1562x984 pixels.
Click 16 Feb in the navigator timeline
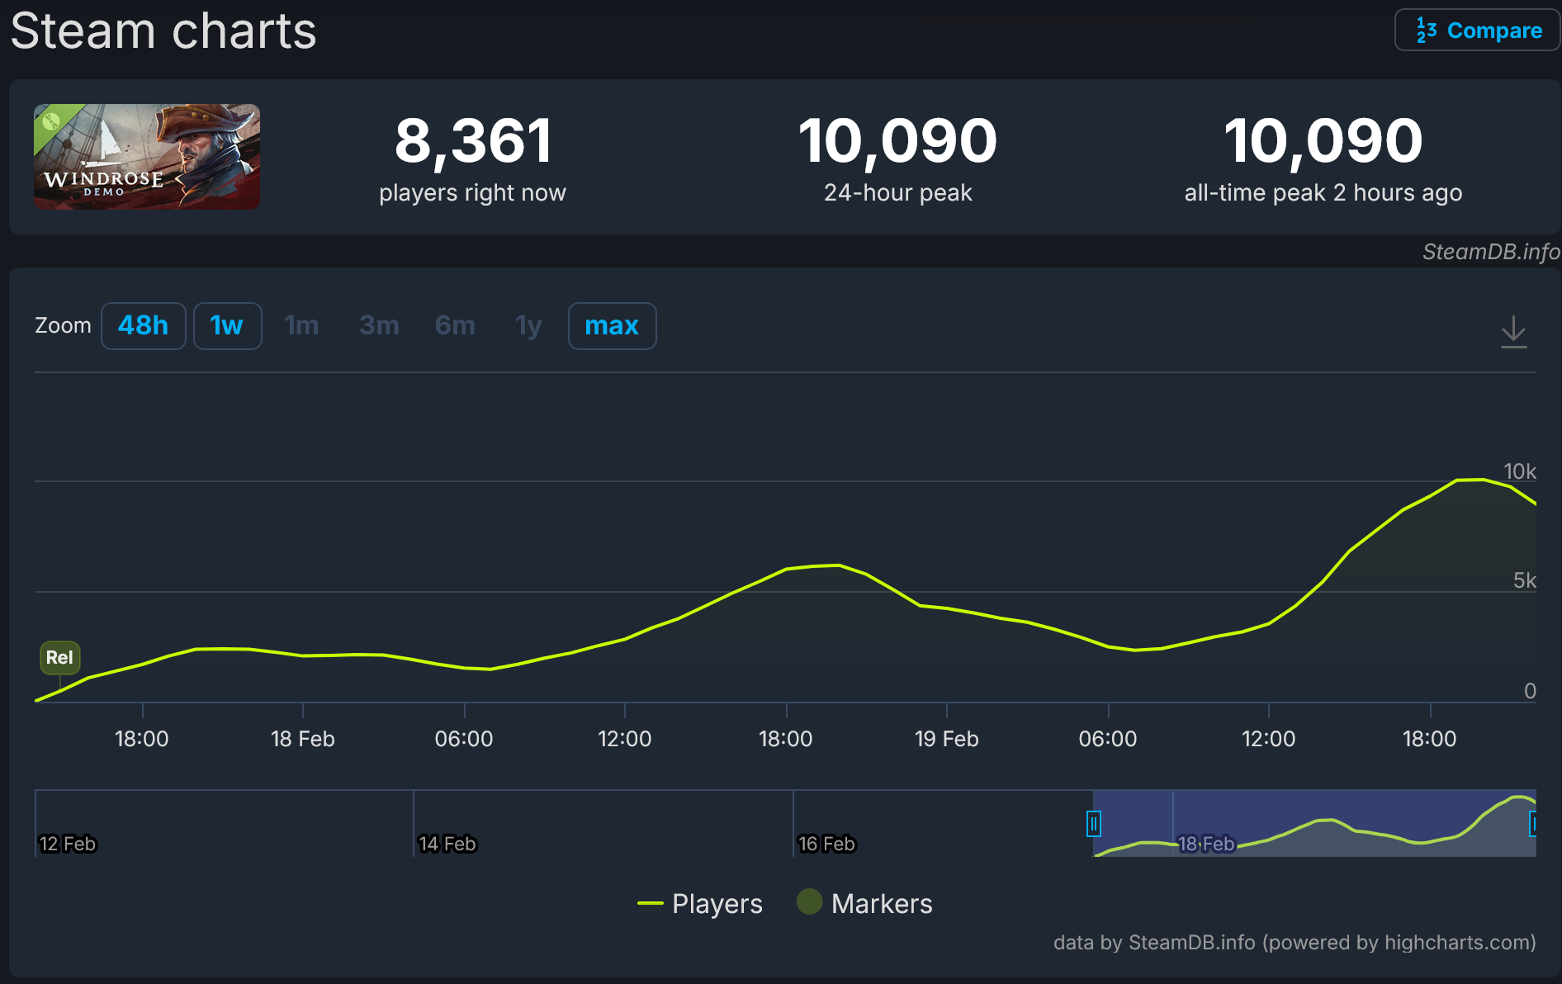pyautogui.click(x=826, y=844)
